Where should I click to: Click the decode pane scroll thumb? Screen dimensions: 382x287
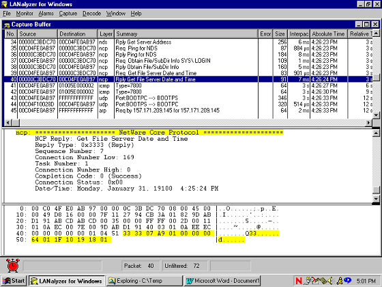coord(376,190)
